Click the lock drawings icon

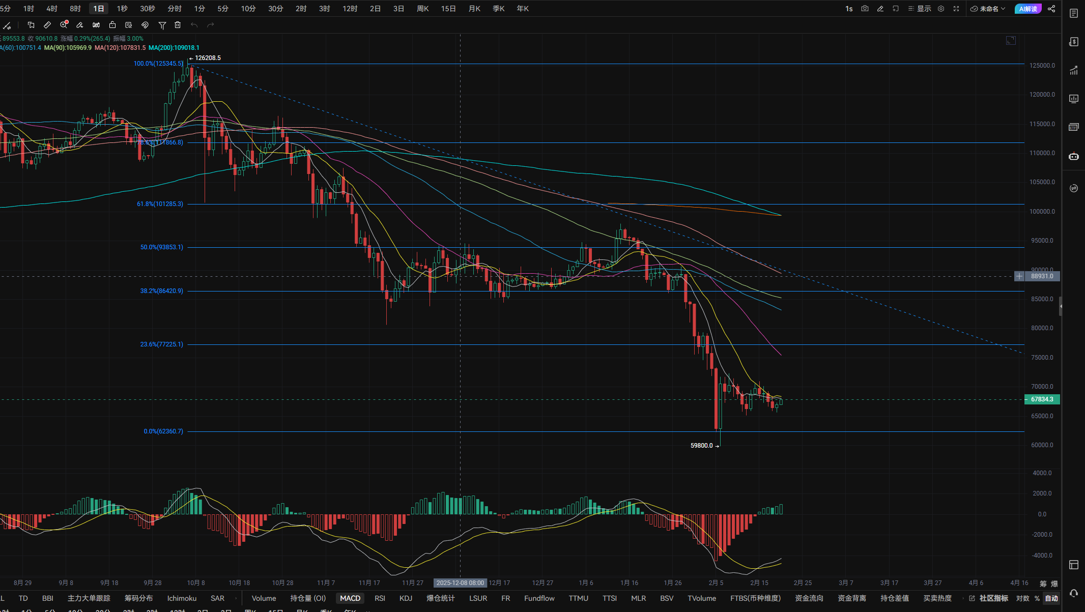coord(112,25)
